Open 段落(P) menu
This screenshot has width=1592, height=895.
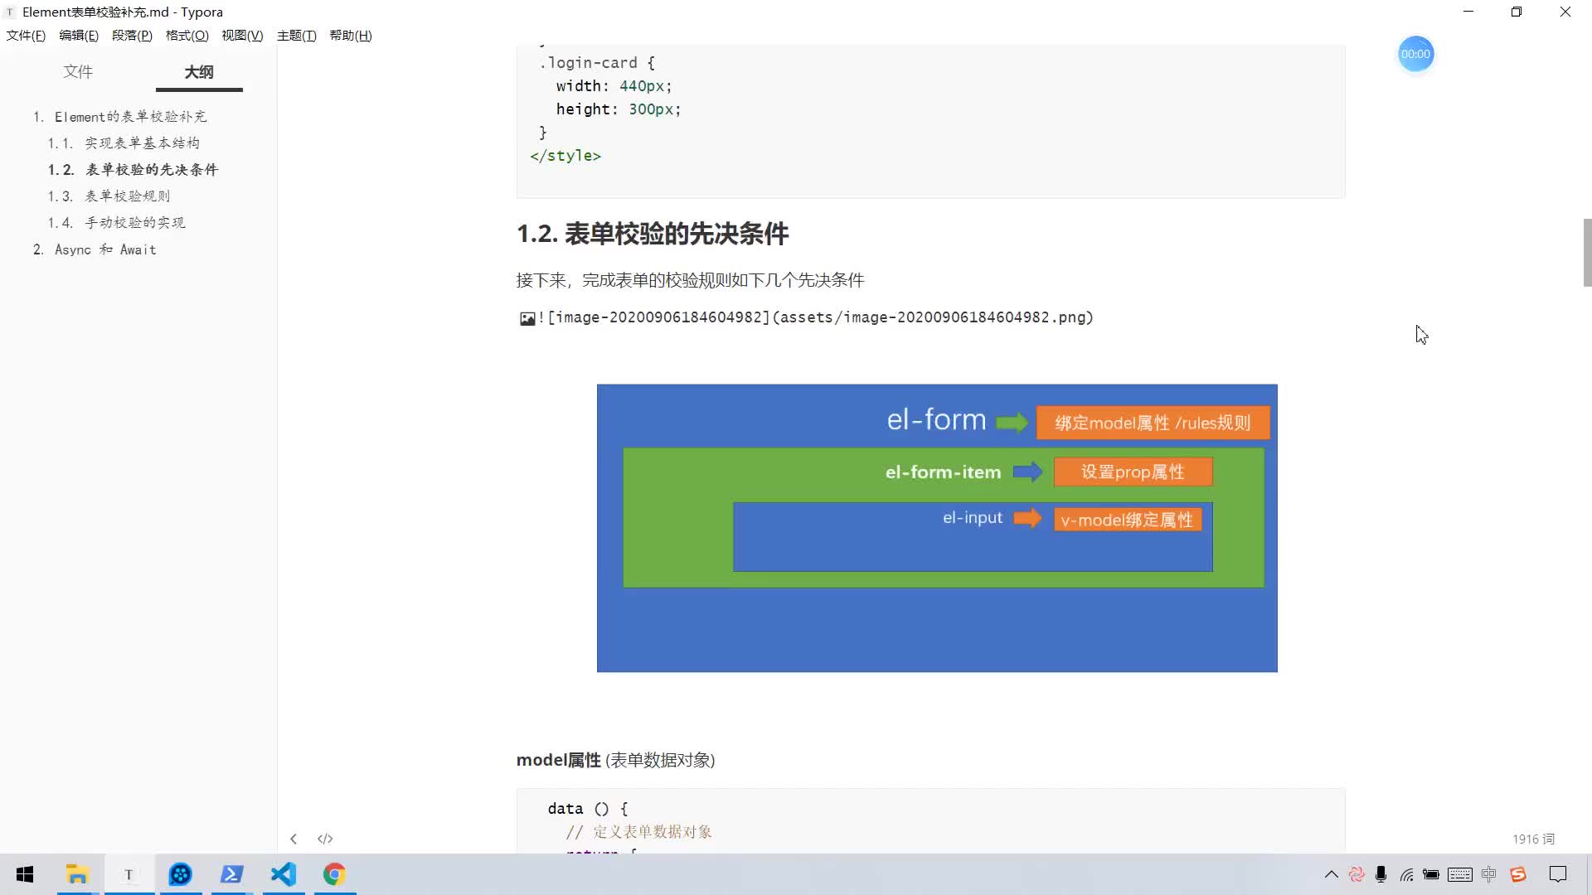[132, 35]
